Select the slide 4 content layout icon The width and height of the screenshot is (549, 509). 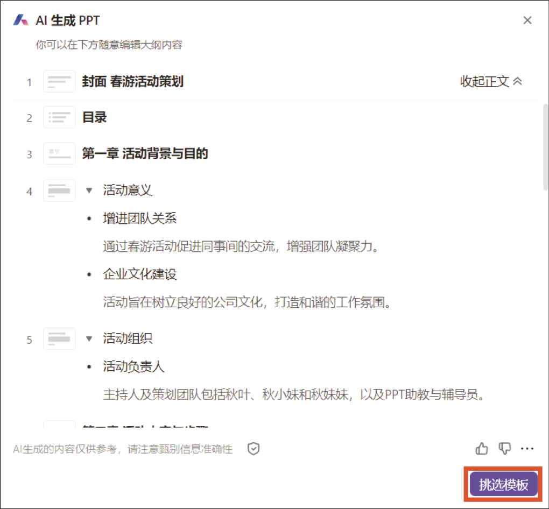click(x=59, y=190)
